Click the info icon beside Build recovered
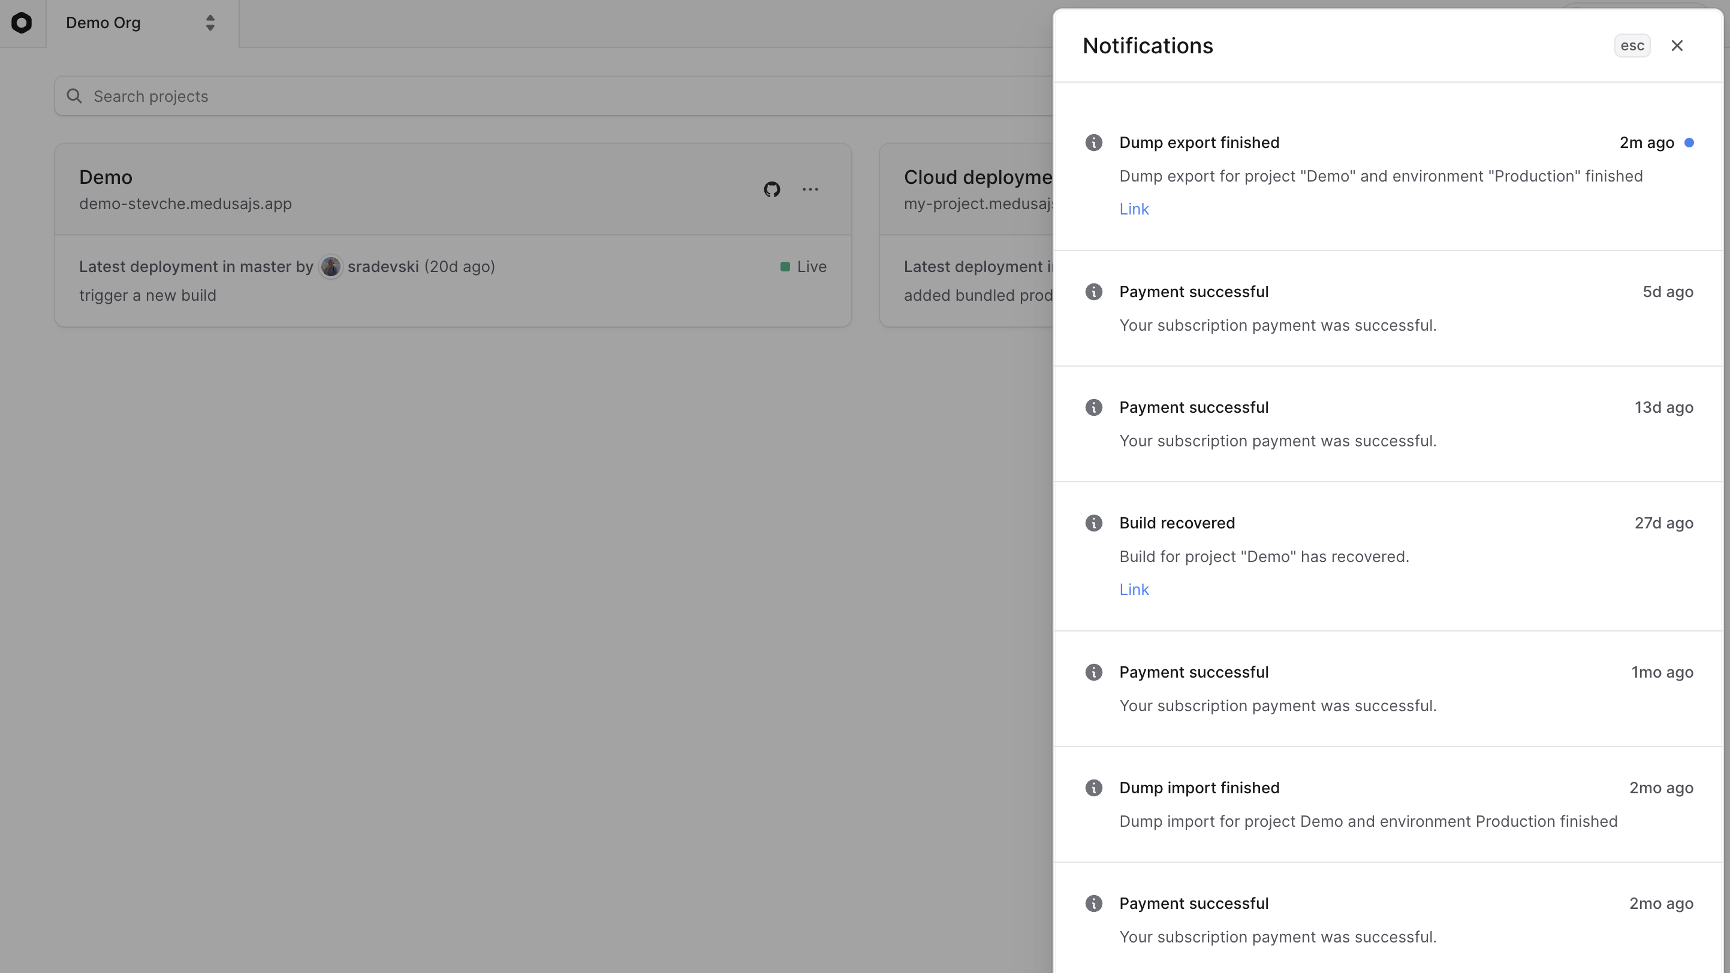 pyautogui.click(x=1094, y=522)
